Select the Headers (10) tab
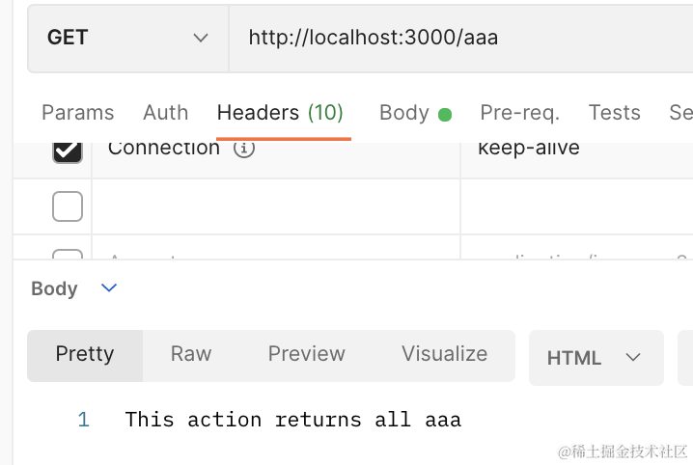This screenshot has height=465, width=693. tap(280, 113)
